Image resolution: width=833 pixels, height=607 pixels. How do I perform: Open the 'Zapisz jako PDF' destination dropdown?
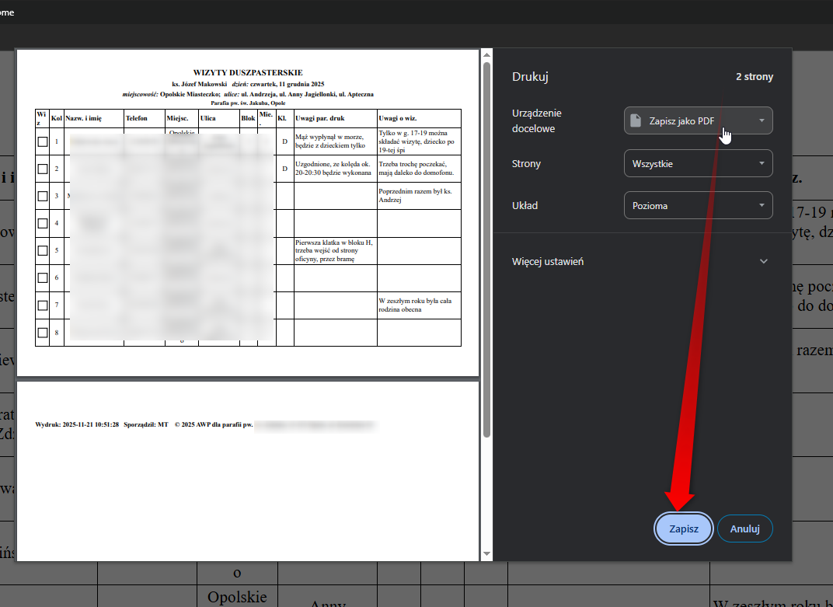coord(698,120)
